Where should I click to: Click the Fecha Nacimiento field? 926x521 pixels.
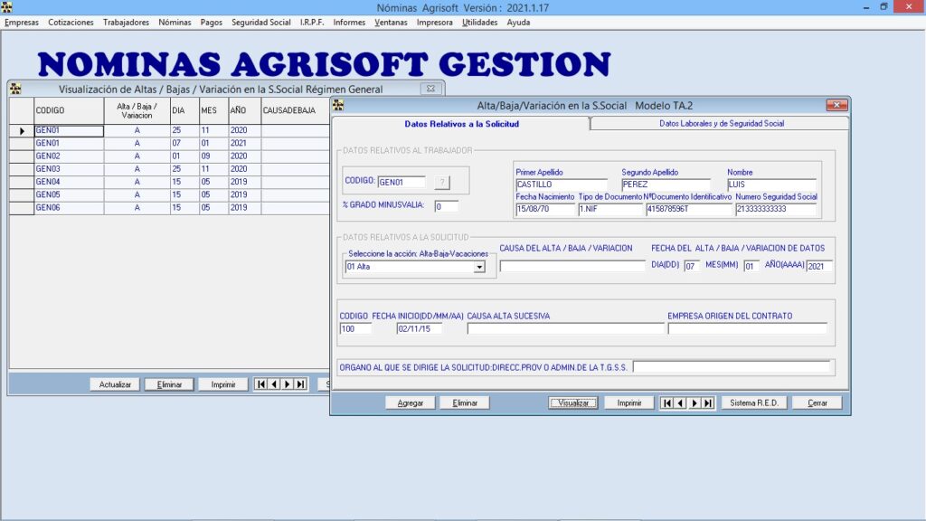tap(545, 209)
